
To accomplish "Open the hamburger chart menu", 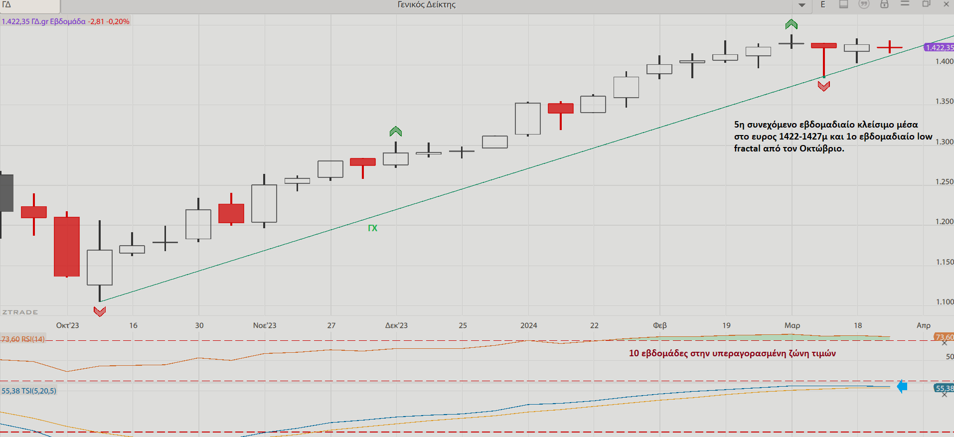I will pos(905,3).
